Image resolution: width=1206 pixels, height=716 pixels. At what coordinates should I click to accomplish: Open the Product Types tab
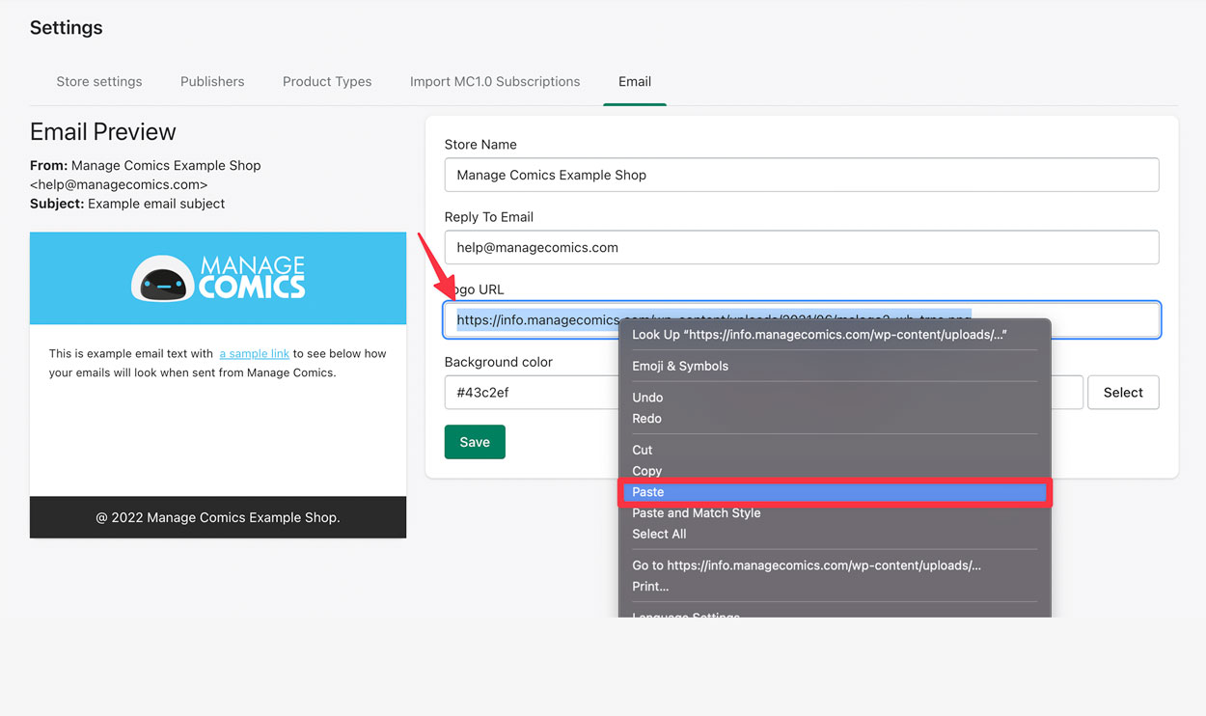(x=327, y=82)
